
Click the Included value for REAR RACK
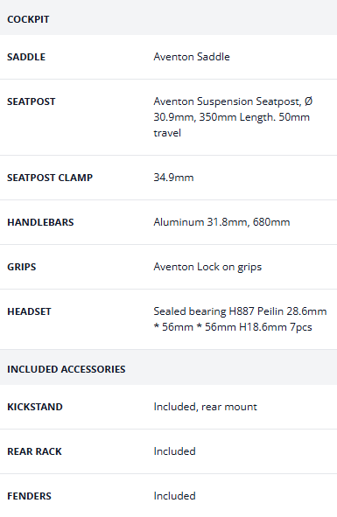pyautogui.click(x=174, y=451)
